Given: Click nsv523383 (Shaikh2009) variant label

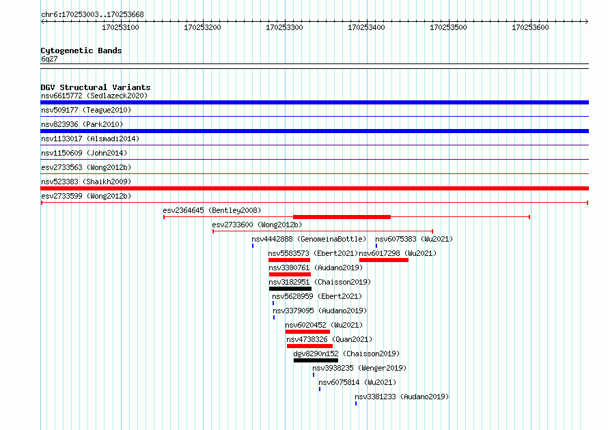Looking at the screenshot, I should pyautogui.click(x=86, y=182).
